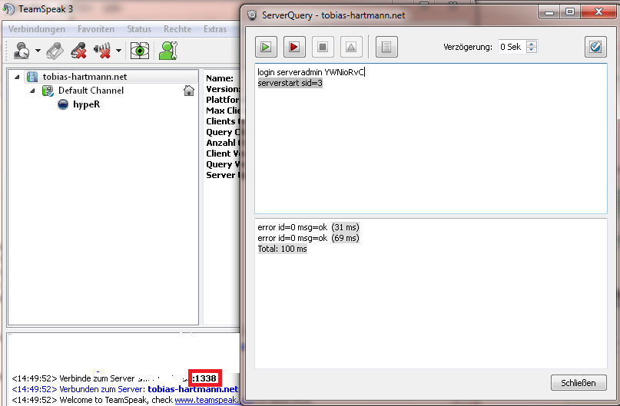Click the Default Channel icon
This screenshot has height=406, width=620.
[x=48, y=91]
